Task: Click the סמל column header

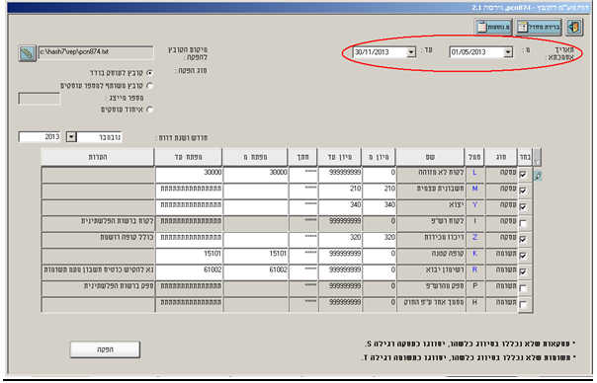Action: [x=474, y=157]
